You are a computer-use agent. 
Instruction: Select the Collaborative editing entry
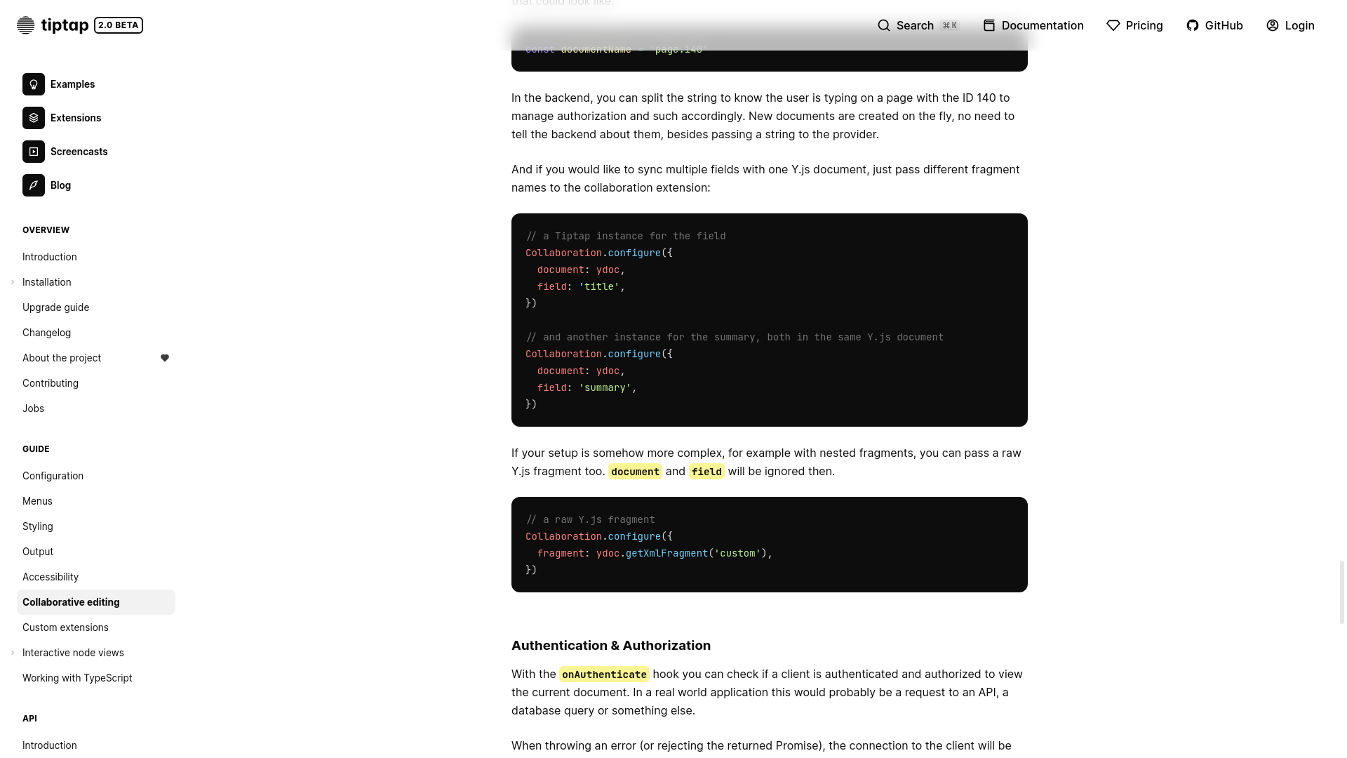71,601
